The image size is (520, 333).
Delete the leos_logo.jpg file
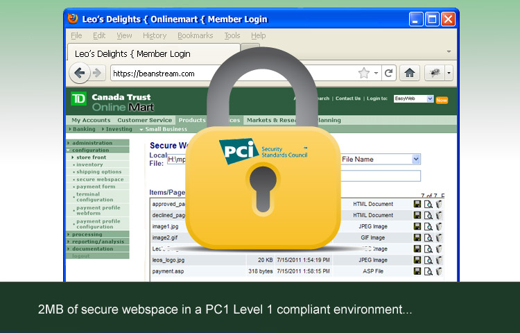(x=439, y=259)
